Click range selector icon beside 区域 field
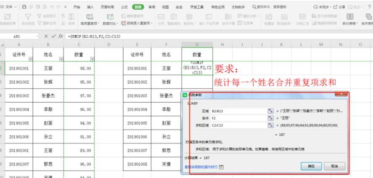373x178 pixels. [x=271, y=111]
